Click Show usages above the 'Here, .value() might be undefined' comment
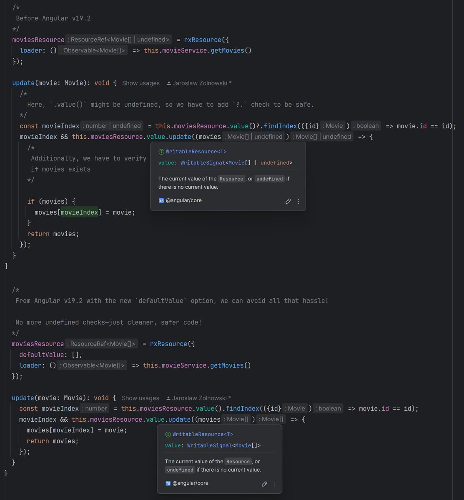The height and width of the screenshot is (500, 464). coord(141,83)
